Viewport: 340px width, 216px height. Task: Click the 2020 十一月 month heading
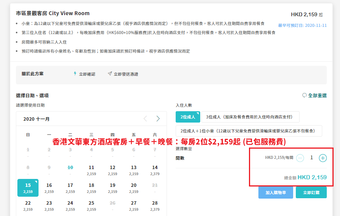click(x=36, y=119)
